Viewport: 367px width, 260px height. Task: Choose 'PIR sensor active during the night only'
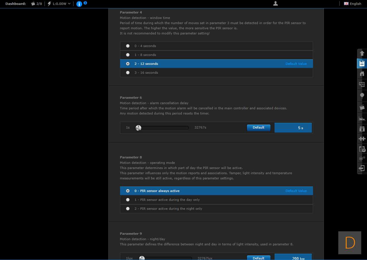tap(128, 209)
